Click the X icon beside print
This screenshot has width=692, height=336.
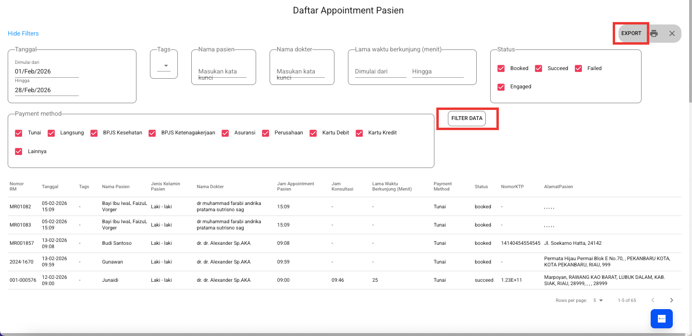672,34
